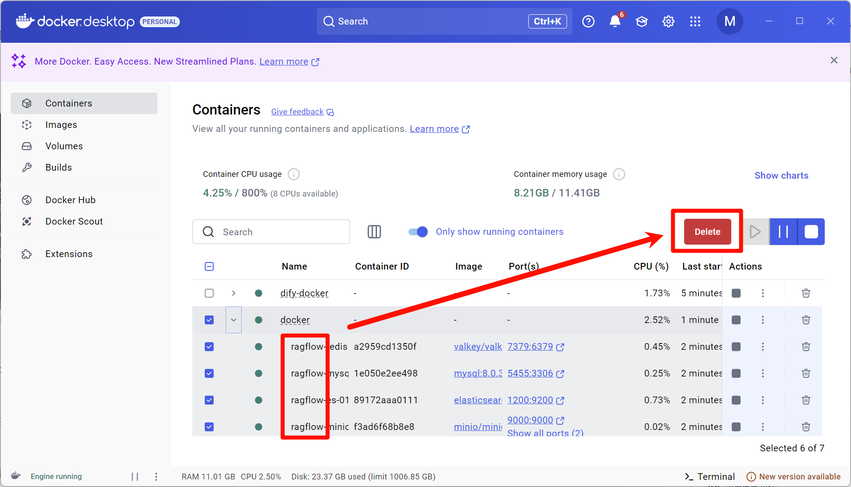Open Docker Hub in sidebar
Image resolution: width=851 pixels, height=487 pixels.
click(84, 200)
